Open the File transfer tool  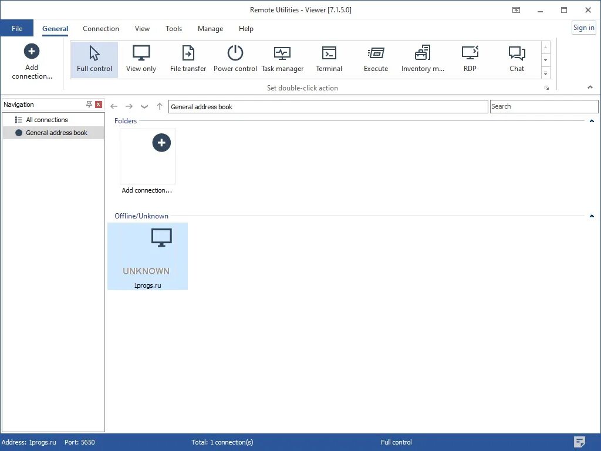pos(188,59)
